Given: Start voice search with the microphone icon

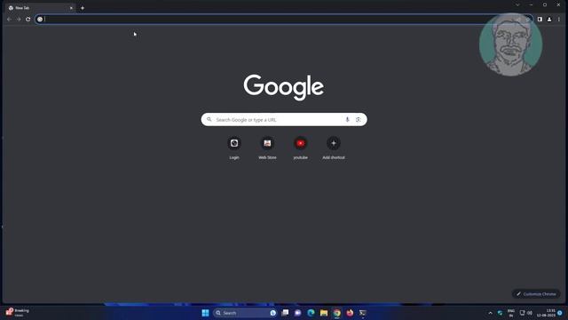Looking at the screenshot, I should [347, 119].
